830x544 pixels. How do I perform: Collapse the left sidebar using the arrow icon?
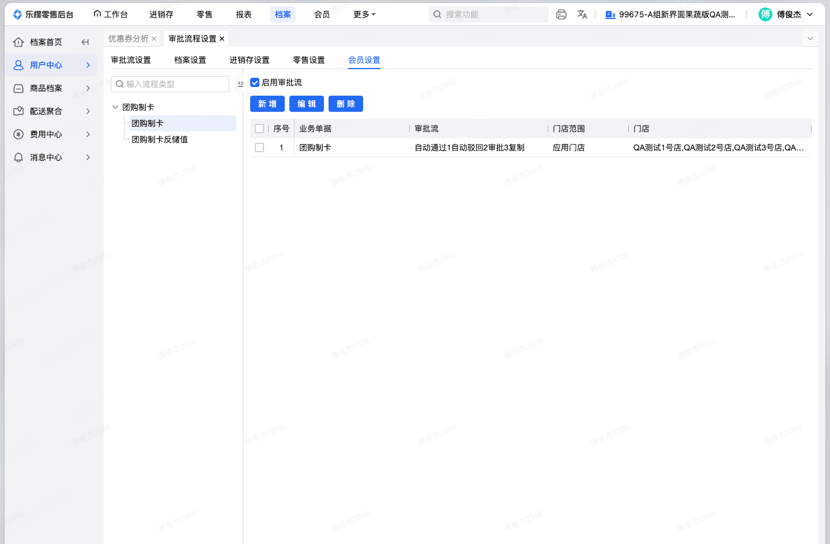[x=85, y=42]
